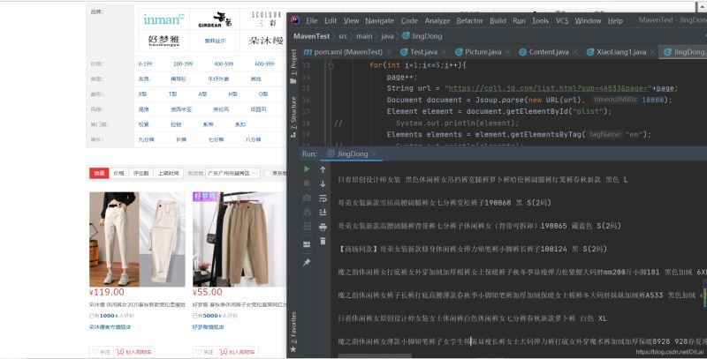Toggle 关注 heart on the ¥119.00 product
Viewport: 707px width, 359px height.
pyautogui.click(x=100, y=352)
